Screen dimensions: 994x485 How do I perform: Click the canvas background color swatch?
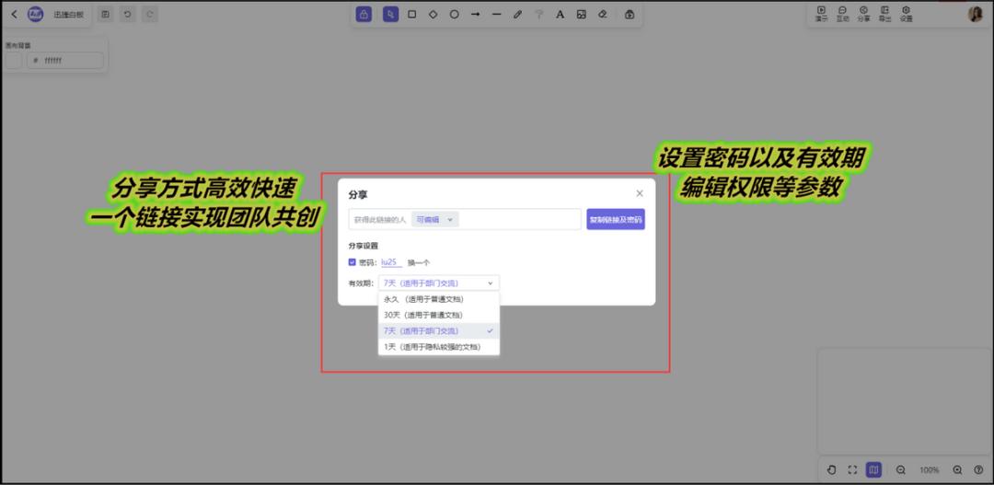click(x=13, y=60)
